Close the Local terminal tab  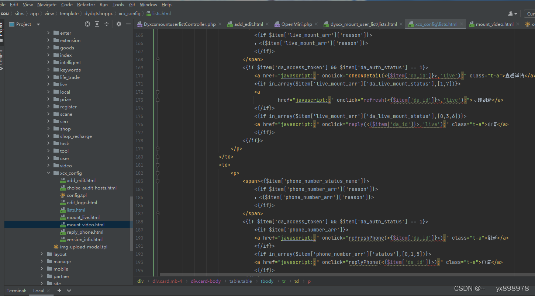pyautogui.click(x=49, y=290)
